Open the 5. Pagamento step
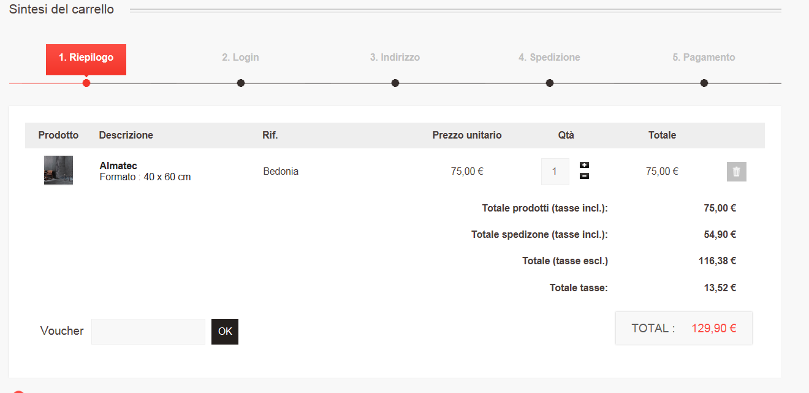This screenshot has height=393, width=809. (704, 58)
